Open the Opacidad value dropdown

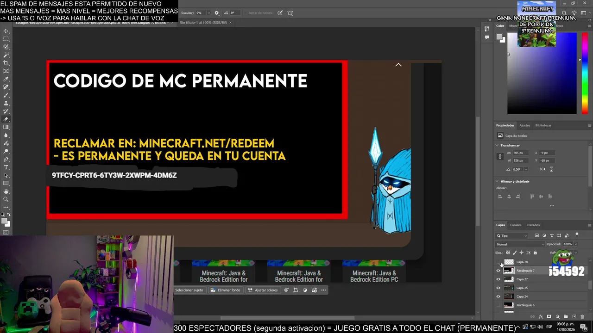coord(575,244)
